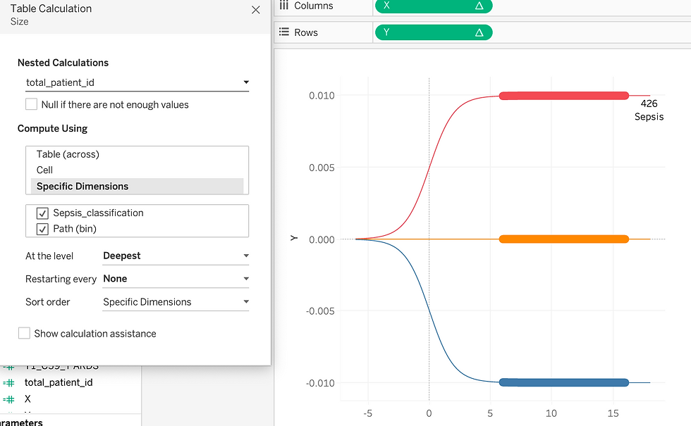Click the table calculation delta on X pill
This screenshot has width=691, height=426.
tap(479, 6)
